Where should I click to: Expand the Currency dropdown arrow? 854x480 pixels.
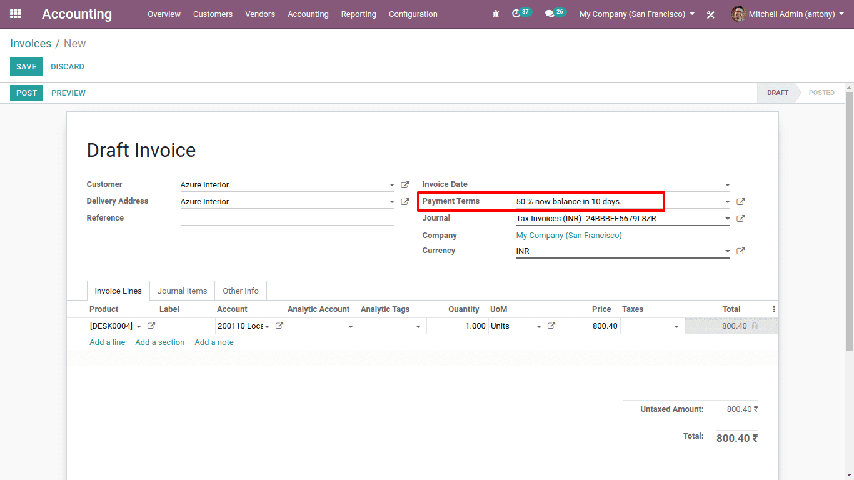pyautogui.click(x=727, y=251)
